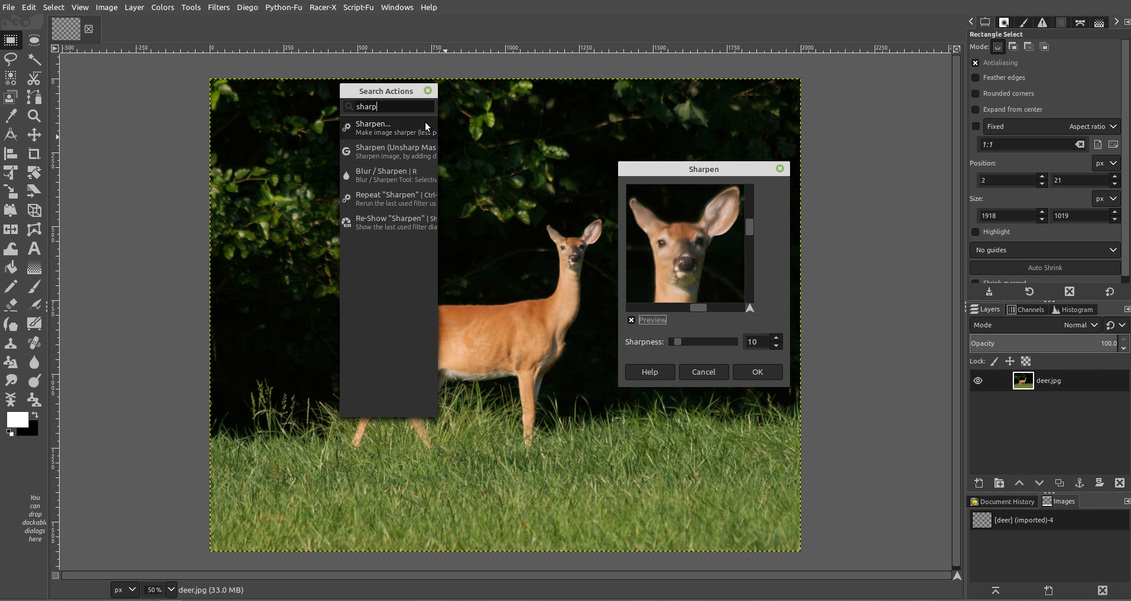Select the Pencil tool
This screenshot has height=601, width=1131.
click(x=11, y=286)
